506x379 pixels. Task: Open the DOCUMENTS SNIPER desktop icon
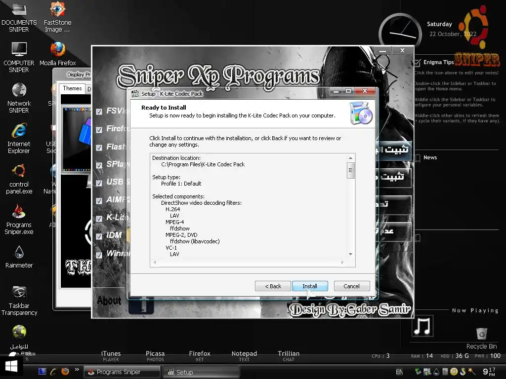tap(19, 17)
